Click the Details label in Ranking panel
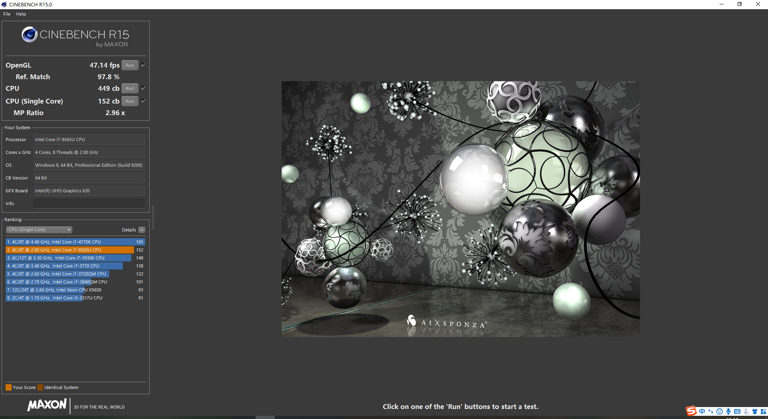Image resolution: width=768 pixels, height=419 pixels. coord(129,230)
